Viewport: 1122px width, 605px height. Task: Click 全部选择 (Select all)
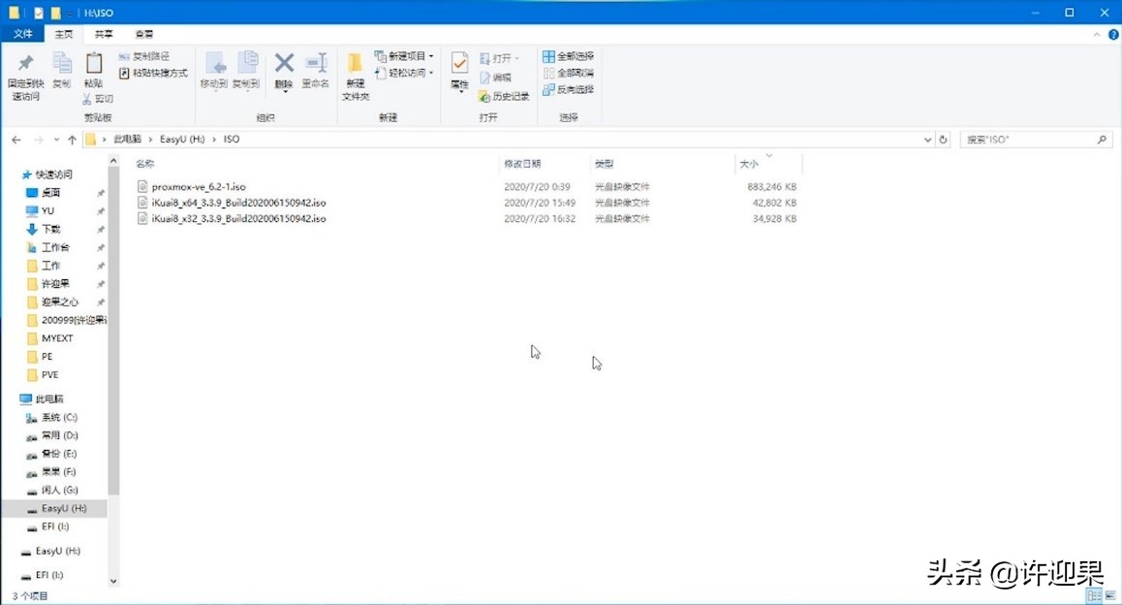click(x=568, y=56)
